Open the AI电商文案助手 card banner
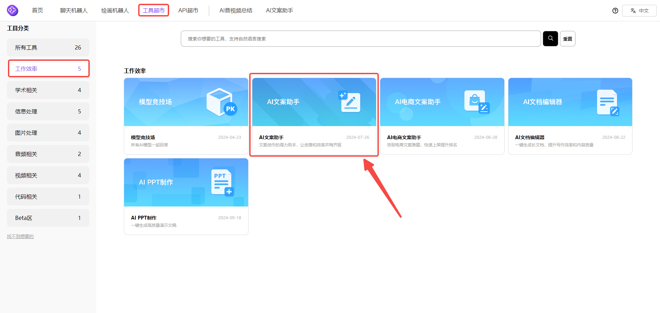Screen dimensions: 660x313 442,102
